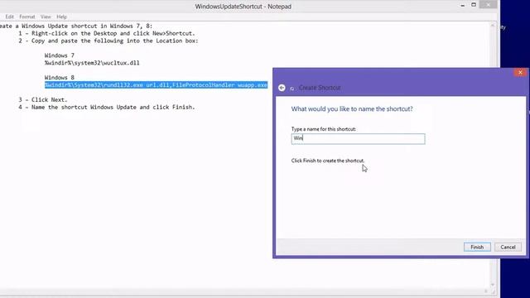Image resolution: width=530 pixels, height=298 pixels.
Task: Close the Notepad window
Action: click(488, 5)
